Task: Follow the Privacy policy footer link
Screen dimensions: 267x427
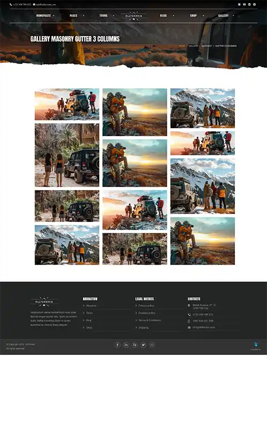Action: point(146,306)
